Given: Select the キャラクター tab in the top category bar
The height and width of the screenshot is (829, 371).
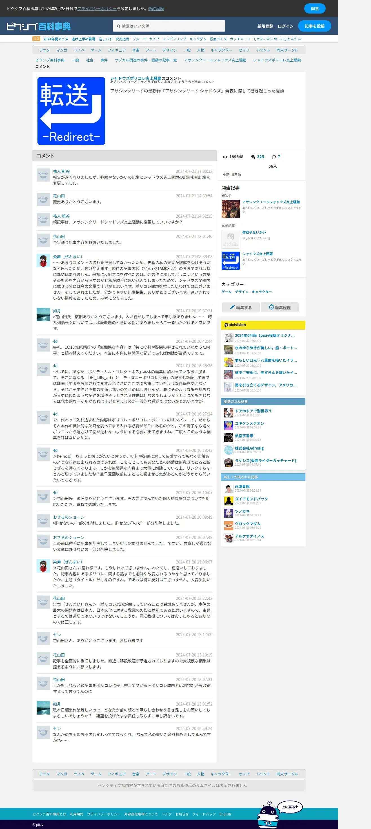Looking at the screenshot, I should (x=221, y=50).
